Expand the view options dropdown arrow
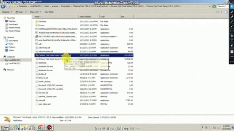Viewport: 234px width, 131px height. tap(222, 12)
